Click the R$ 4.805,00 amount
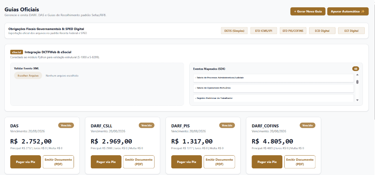The width and height of the screenshot is (375, 175). pyautogui.click(x=272, y=141)
